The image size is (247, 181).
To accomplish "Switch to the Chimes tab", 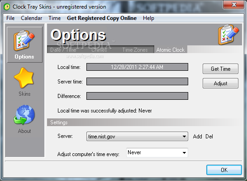I will tap(99, 50).
